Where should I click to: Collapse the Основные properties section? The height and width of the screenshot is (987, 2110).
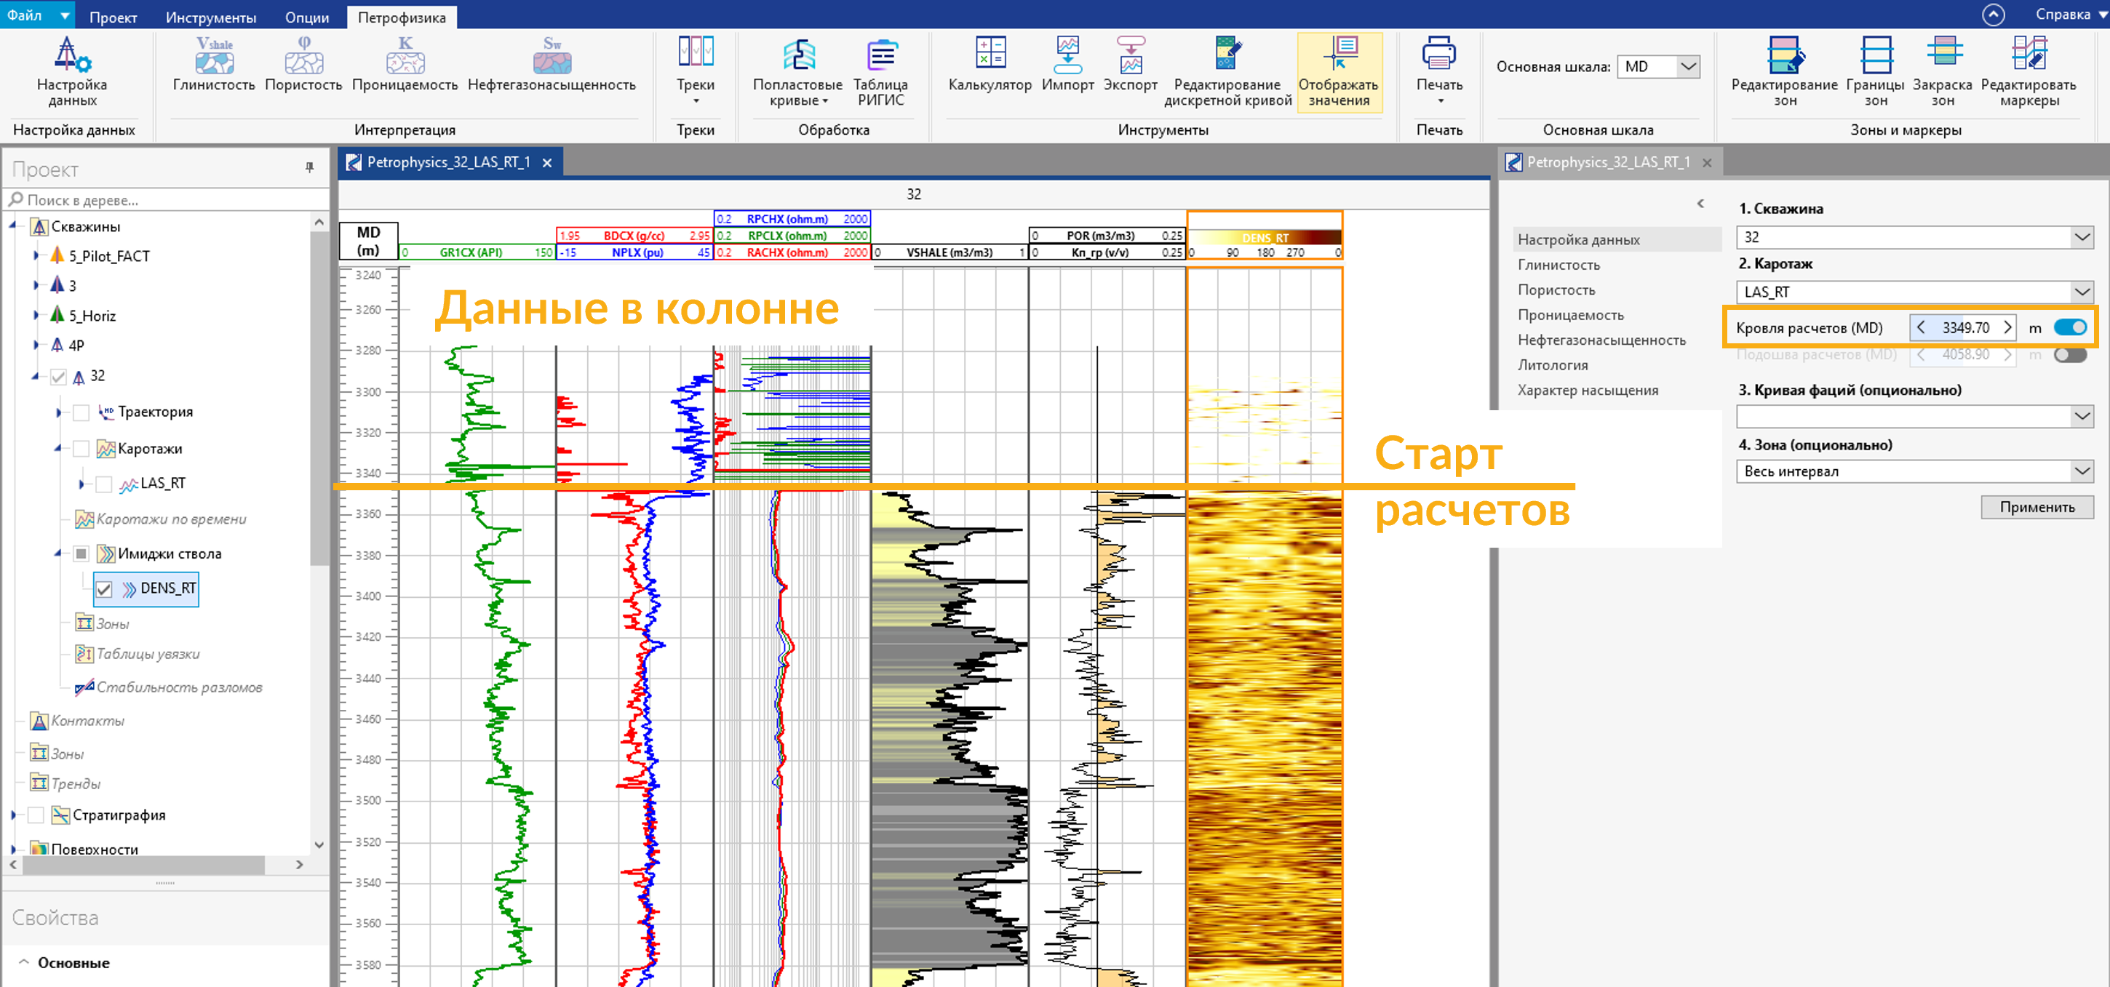(x=24, y=962)
